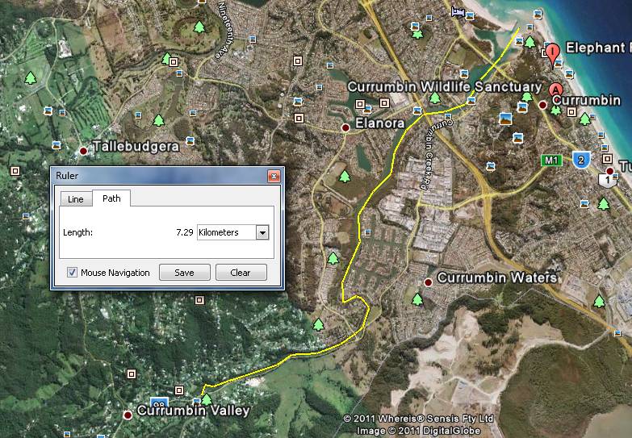The width and height of the screenshot is (632, 438).
Task: Click the park tree icon beside Currumbin Waters
Action: [418, 299]
